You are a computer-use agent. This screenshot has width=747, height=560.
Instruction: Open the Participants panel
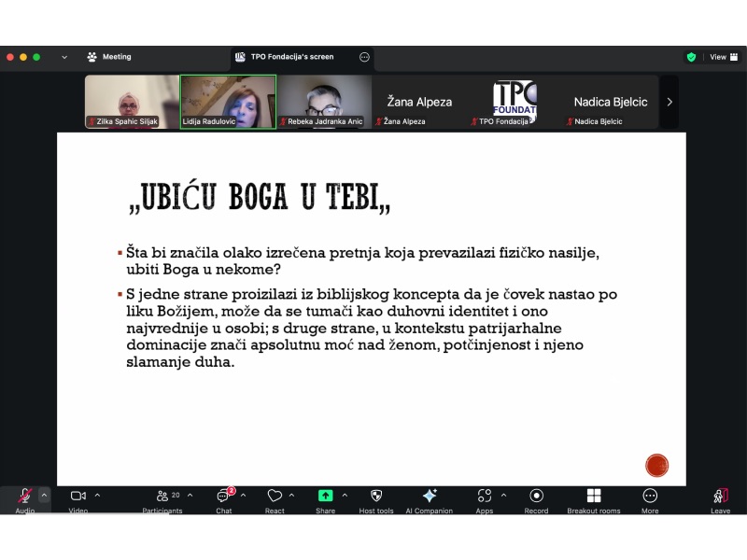click(x=162, y=497)
